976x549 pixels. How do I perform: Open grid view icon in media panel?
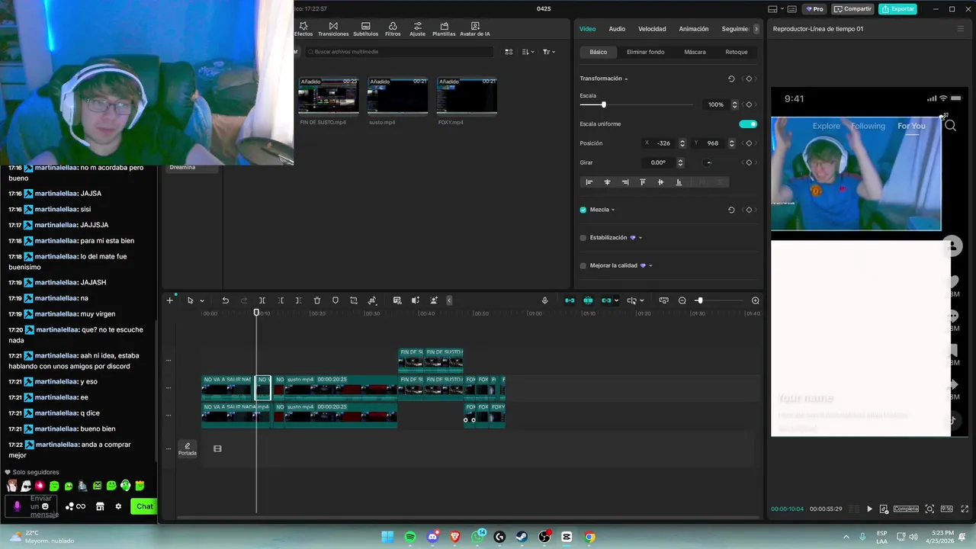[509, 52]
